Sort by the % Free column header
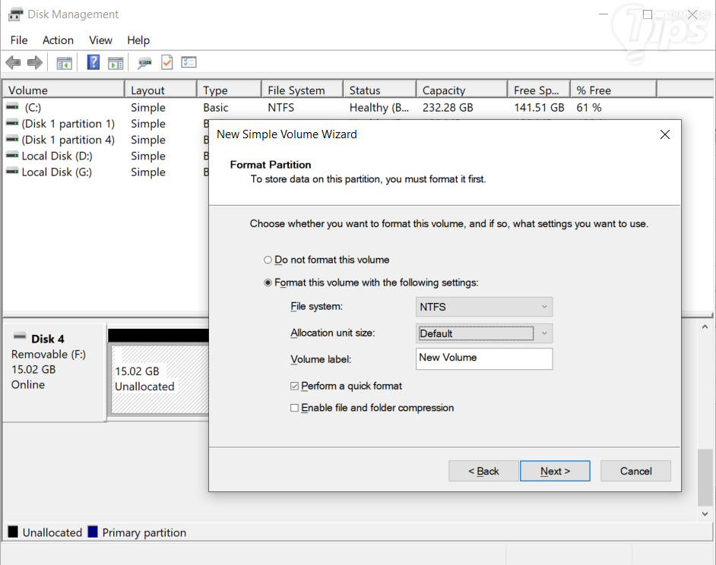Screen dimensions: 716x565 click(x=613, y=90)
